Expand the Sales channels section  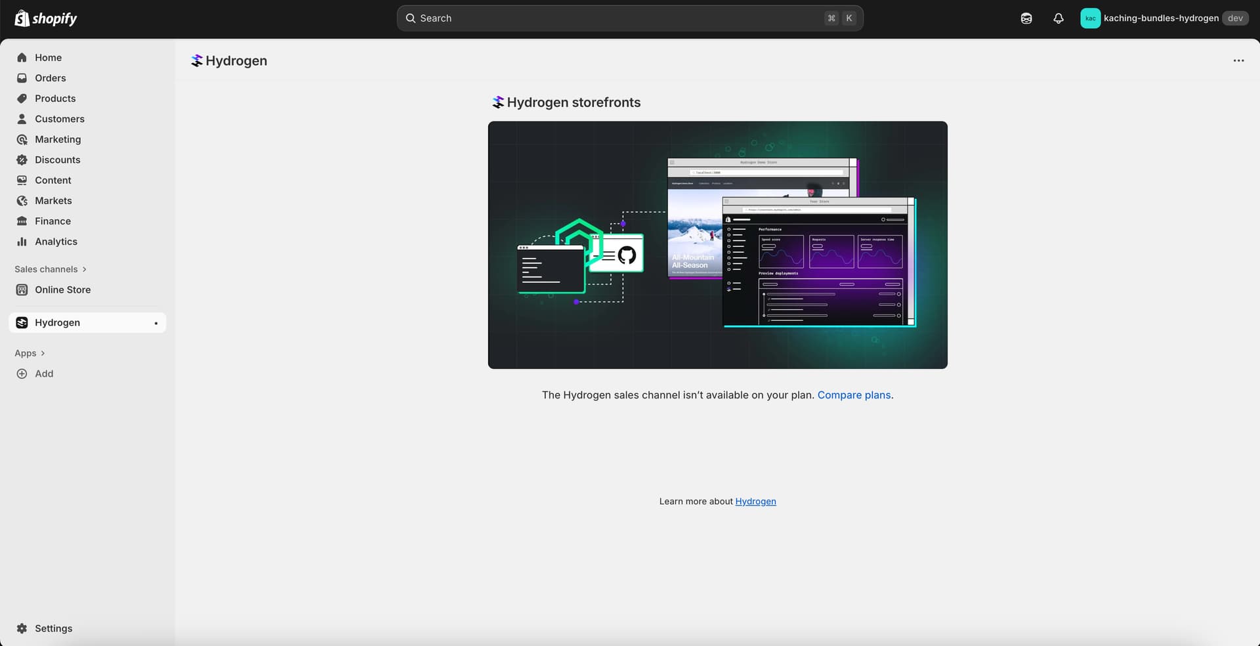pyautogui.click(x=51, y=269)
